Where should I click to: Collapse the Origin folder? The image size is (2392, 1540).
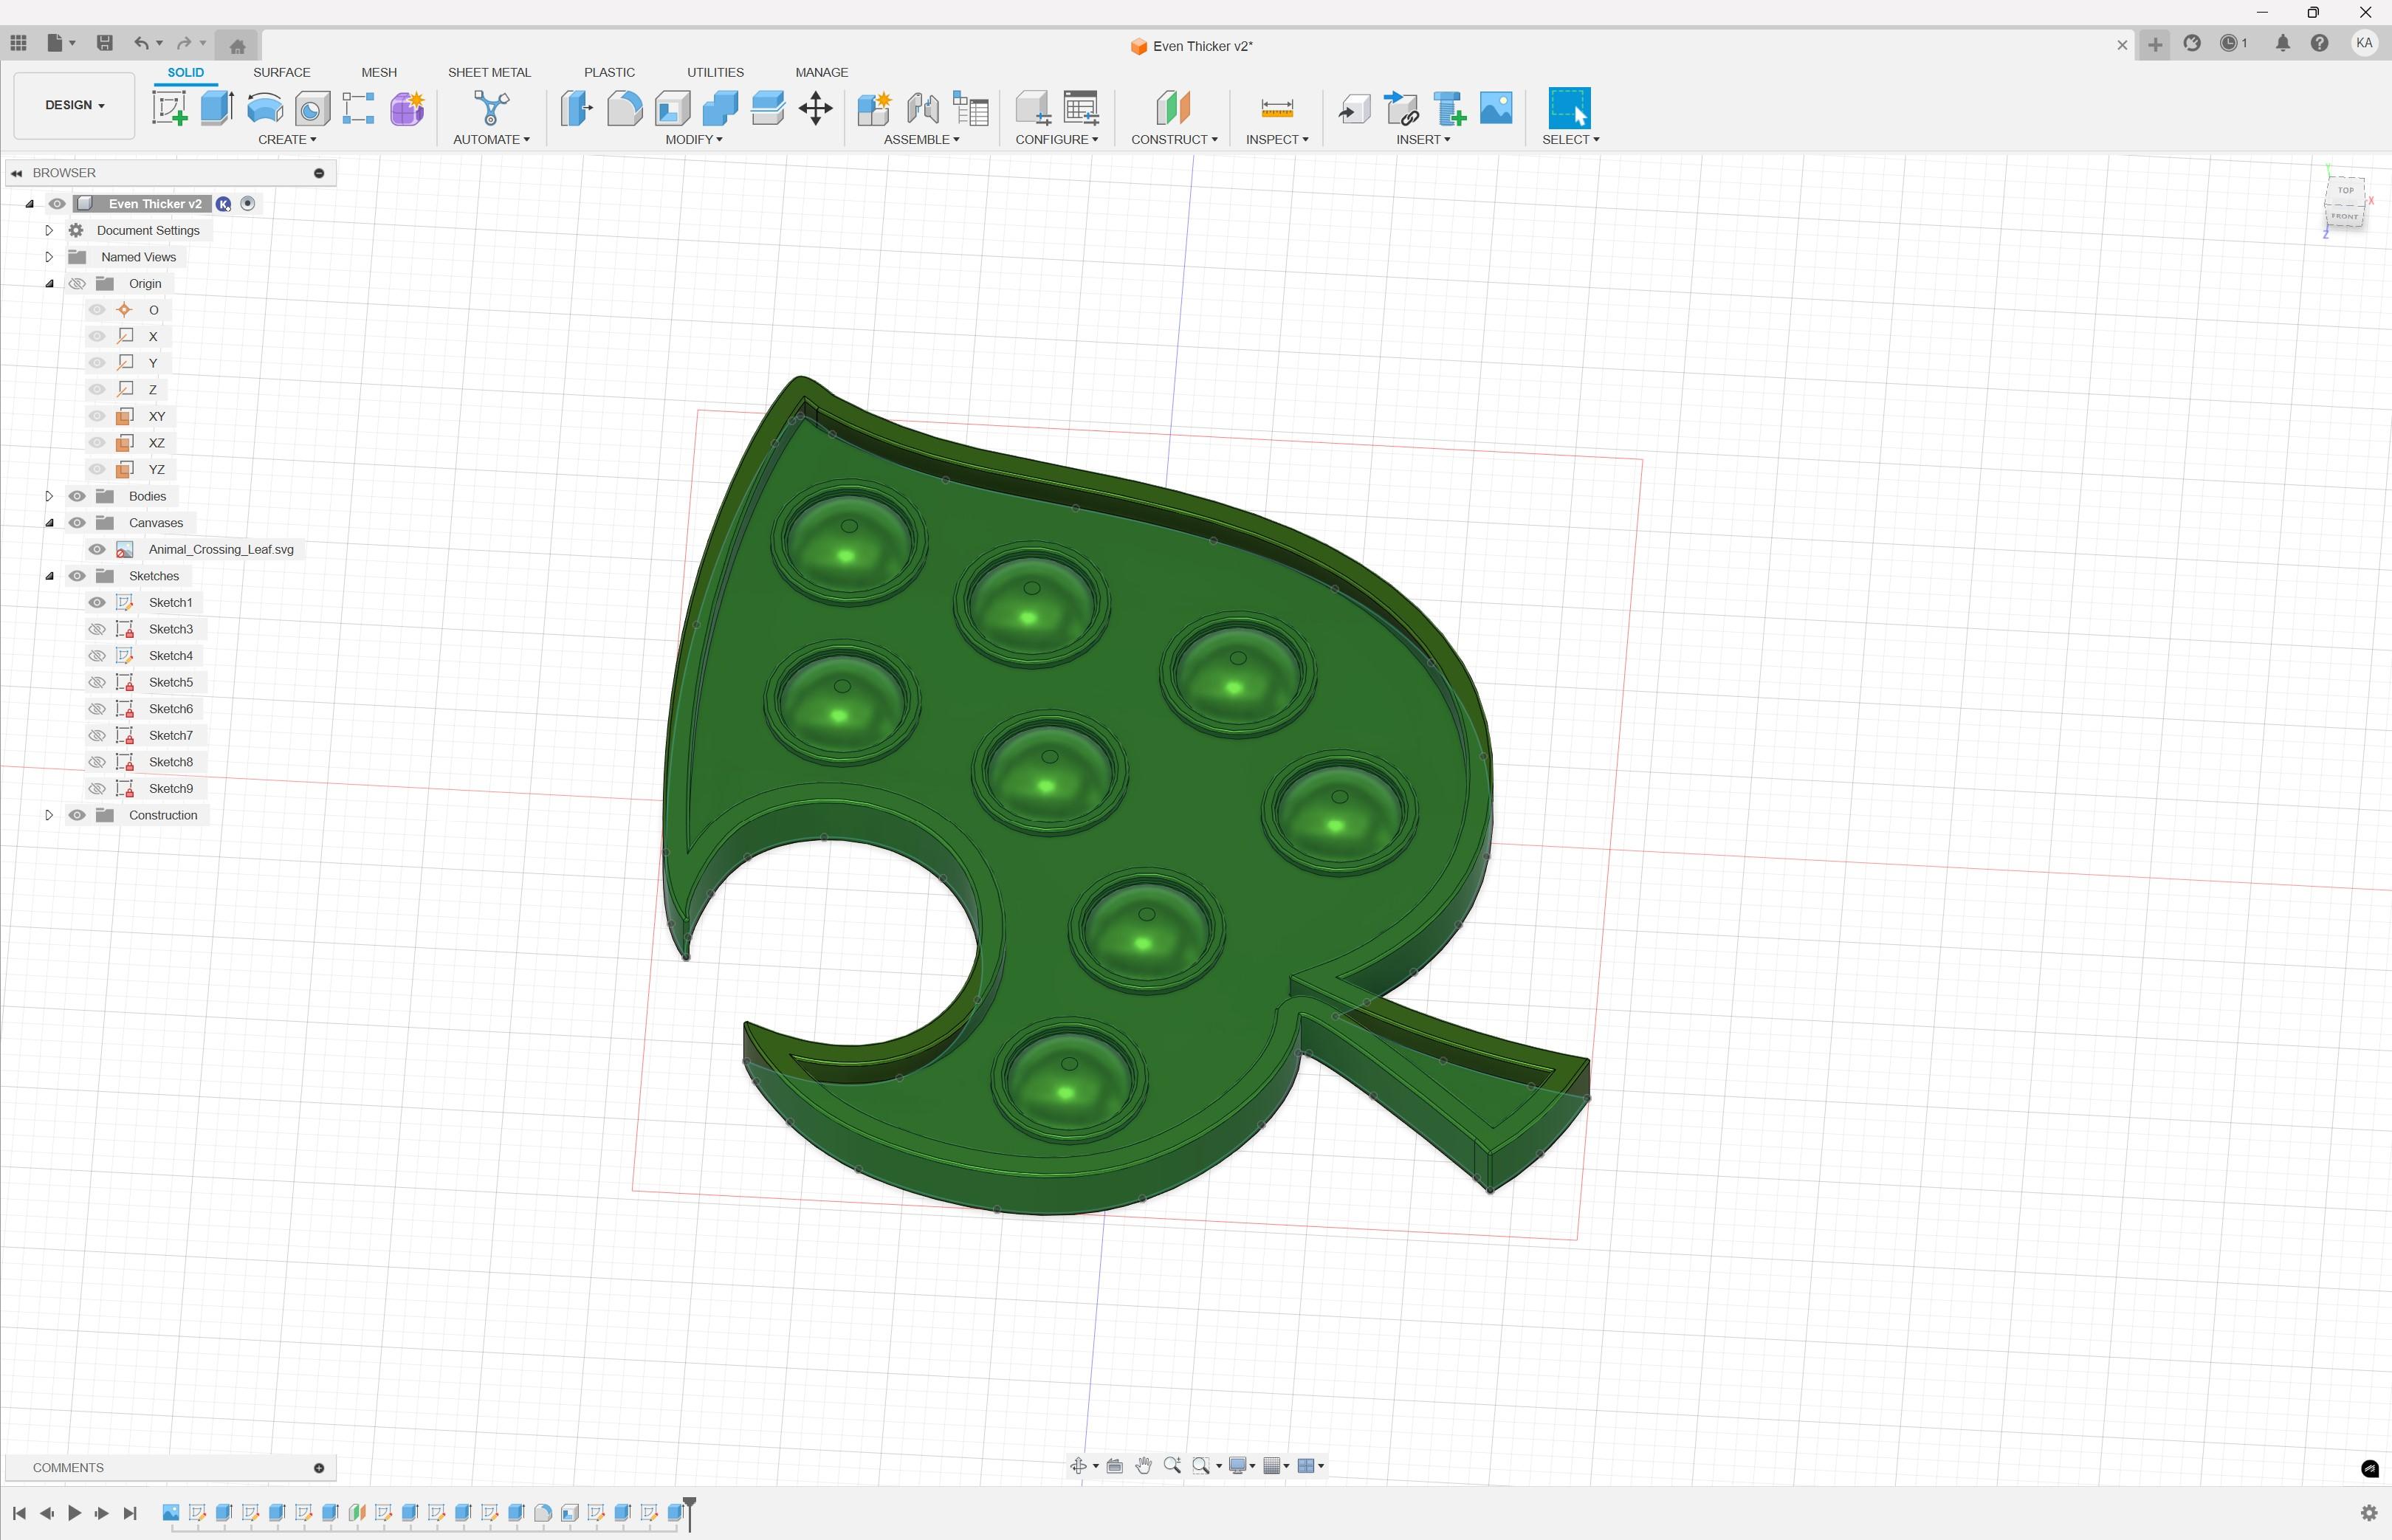[49, 283]
